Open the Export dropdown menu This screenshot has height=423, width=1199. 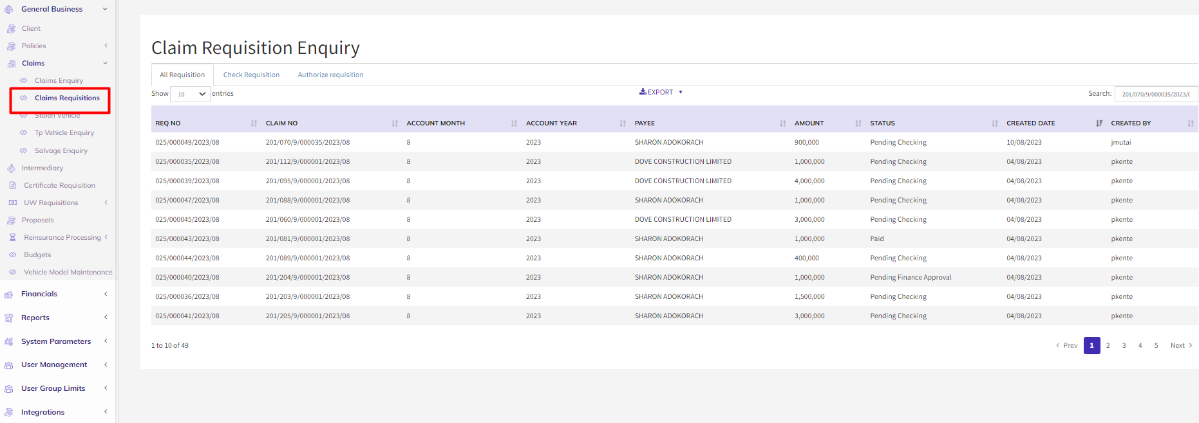point(661,92)
